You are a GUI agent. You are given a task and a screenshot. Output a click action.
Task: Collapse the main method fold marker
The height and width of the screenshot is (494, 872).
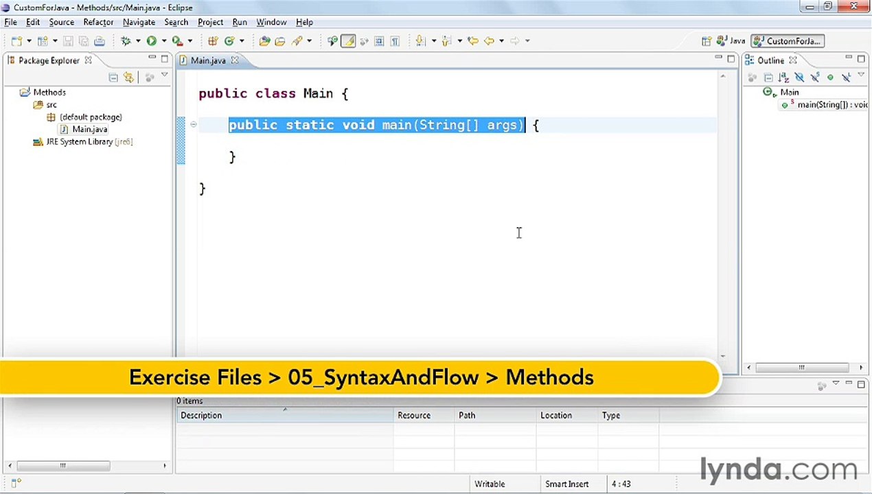193,124
